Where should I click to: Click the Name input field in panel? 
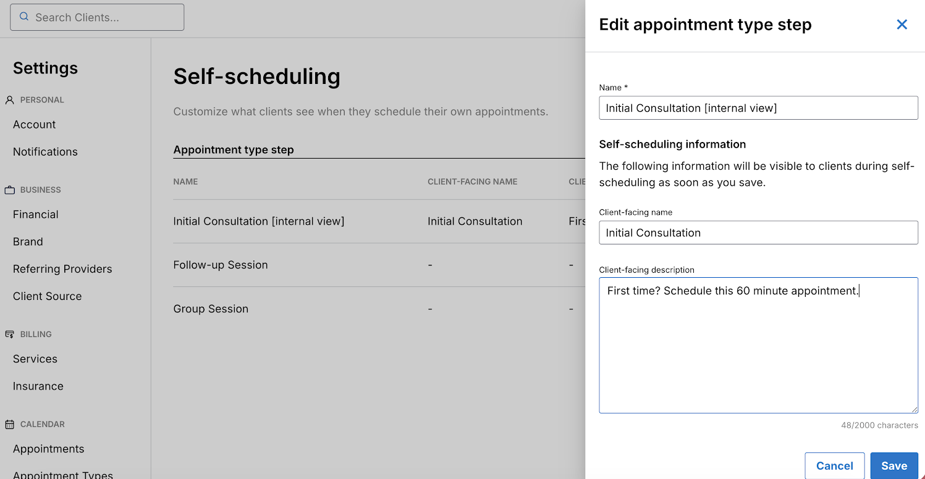point(758,108)
